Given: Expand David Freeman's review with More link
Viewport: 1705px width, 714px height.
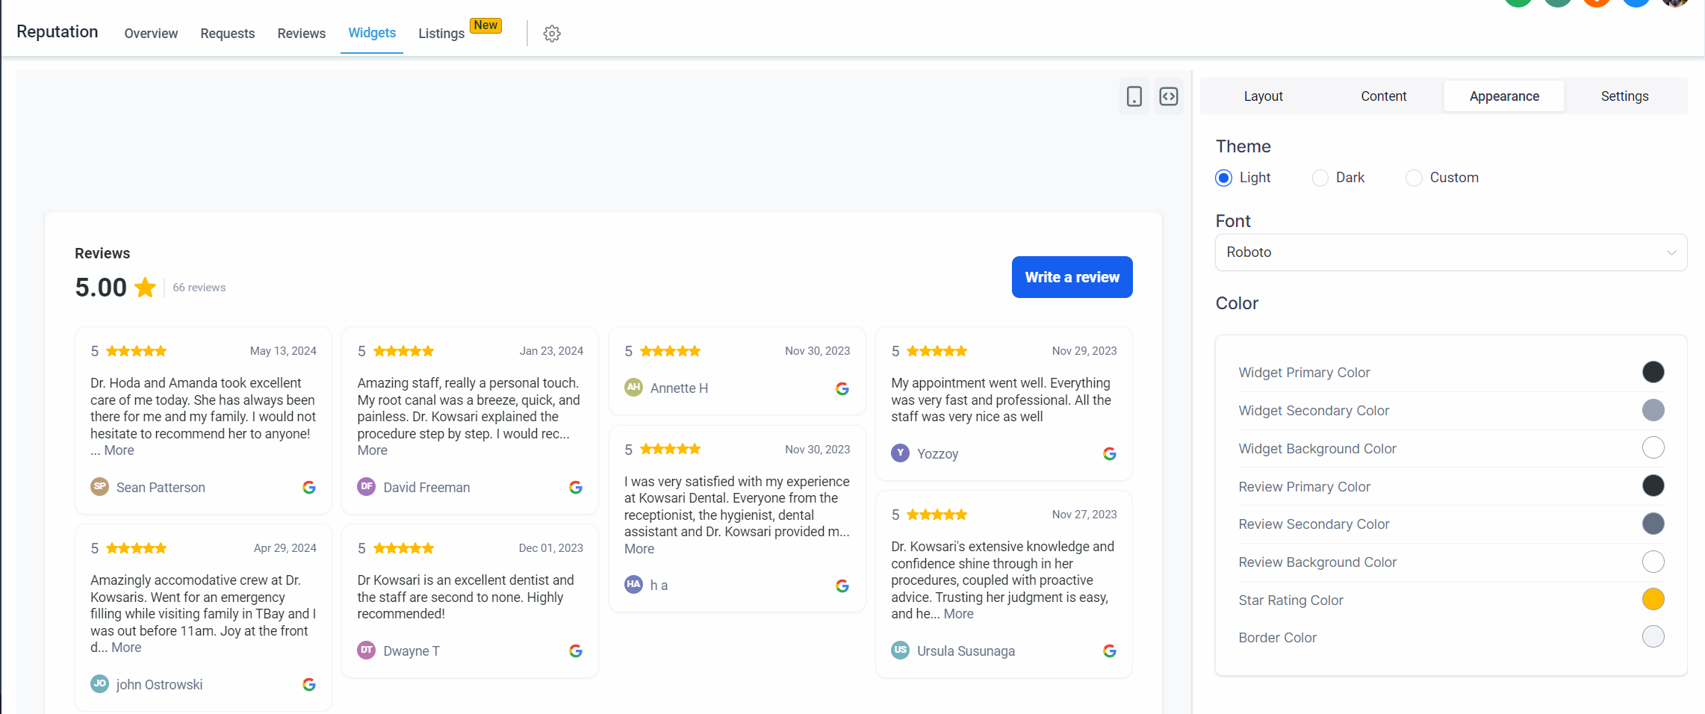Looking at the screenshot, I should point(372,450).
